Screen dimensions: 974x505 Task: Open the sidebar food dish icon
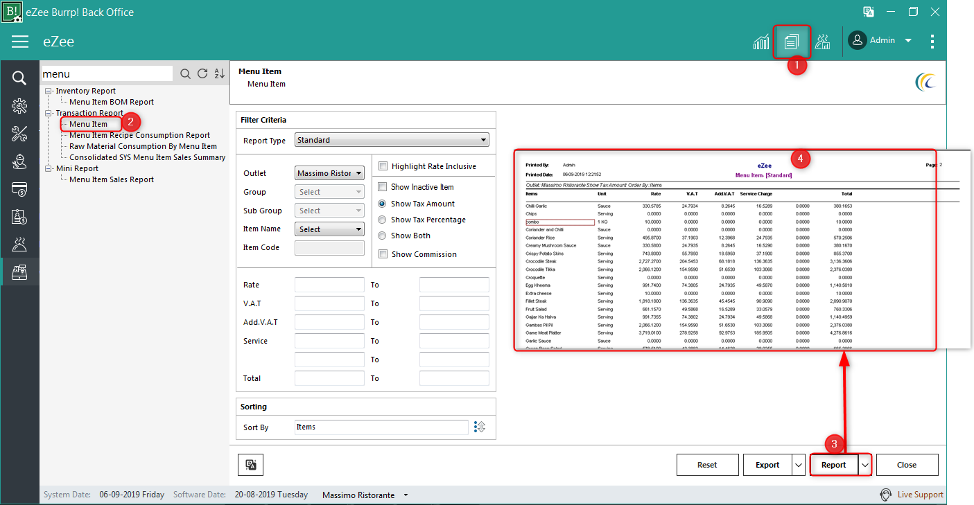pos(19,244)
